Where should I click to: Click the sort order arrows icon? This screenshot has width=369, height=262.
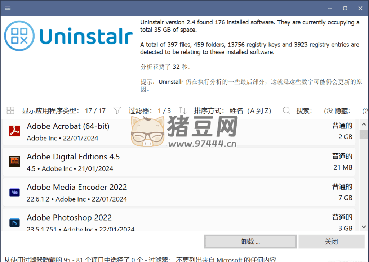[x=182, y=110]
